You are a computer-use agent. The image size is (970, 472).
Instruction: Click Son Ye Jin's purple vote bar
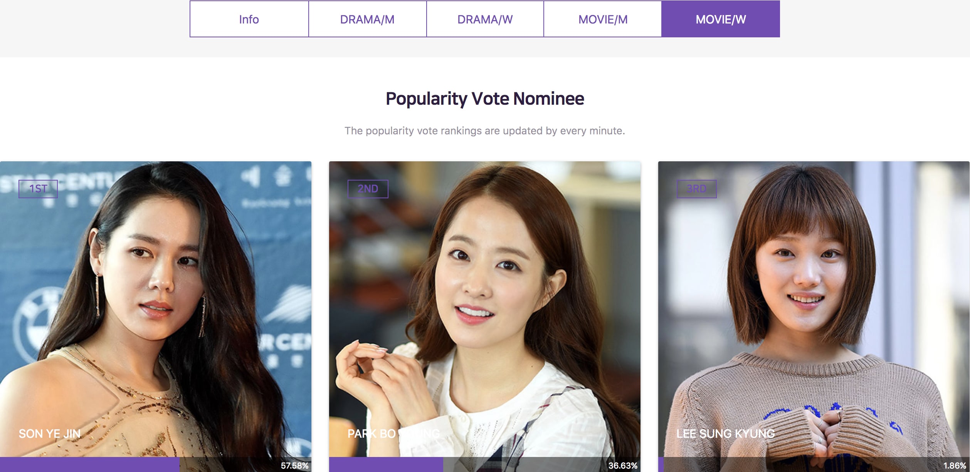click(x=90, y=465)
